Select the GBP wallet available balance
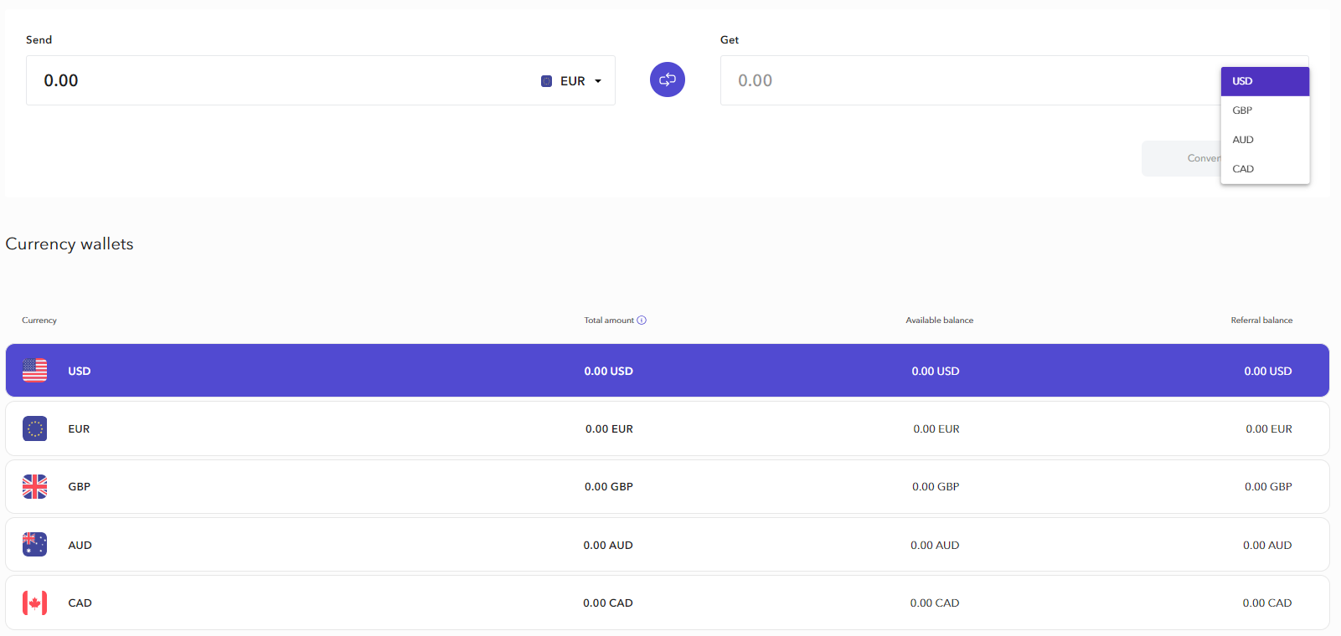The height and width of the screenshot is (636, 1341). 936,486
